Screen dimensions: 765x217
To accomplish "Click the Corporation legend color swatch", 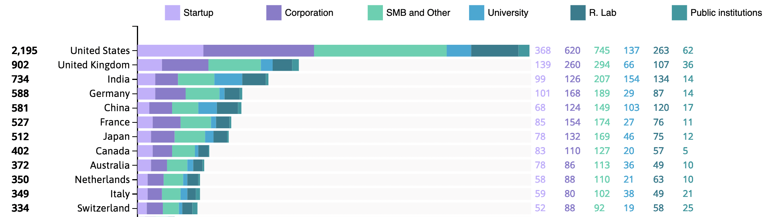I will coord(274,13).
